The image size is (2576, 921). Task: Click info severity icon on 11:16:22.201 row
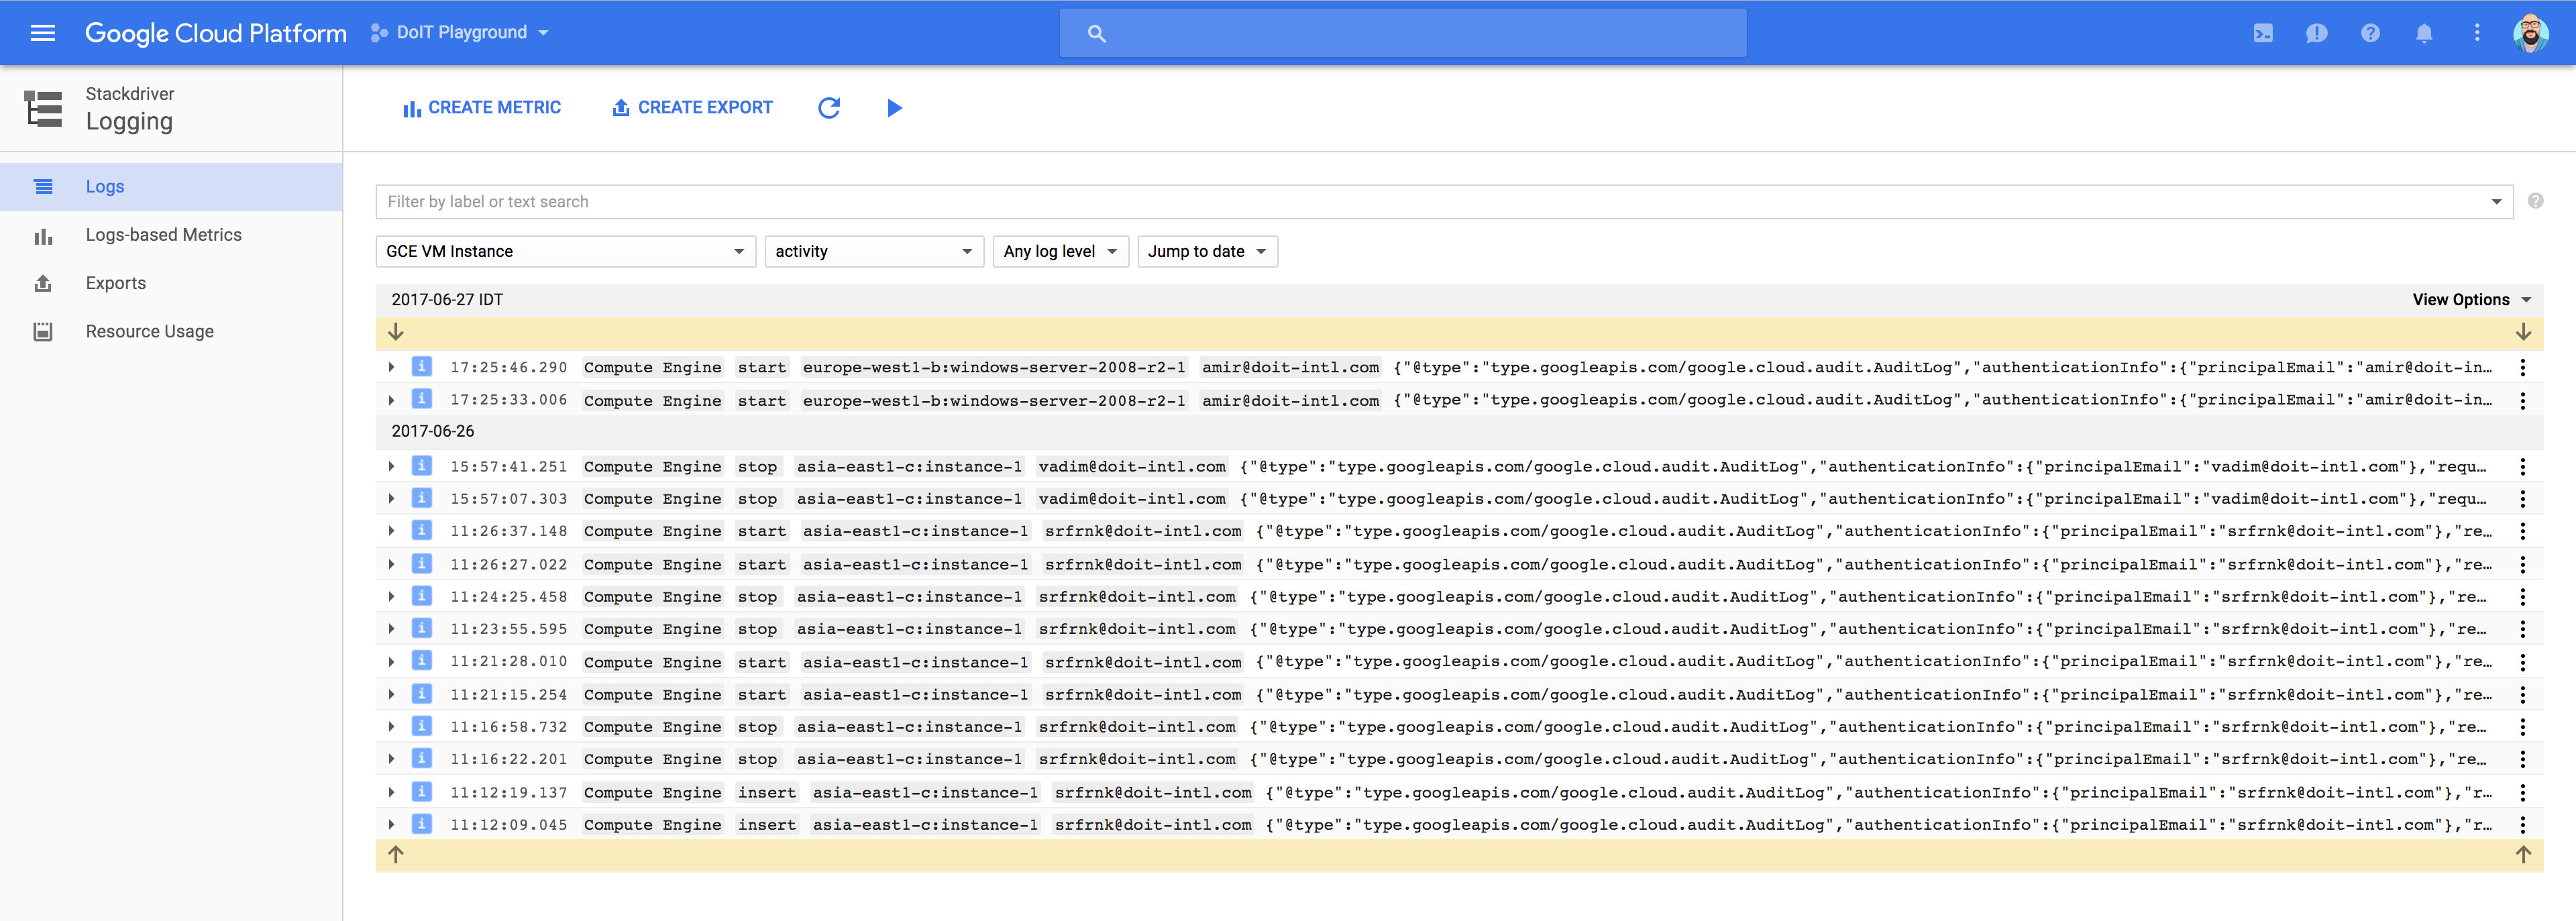(x=422, y=758)
